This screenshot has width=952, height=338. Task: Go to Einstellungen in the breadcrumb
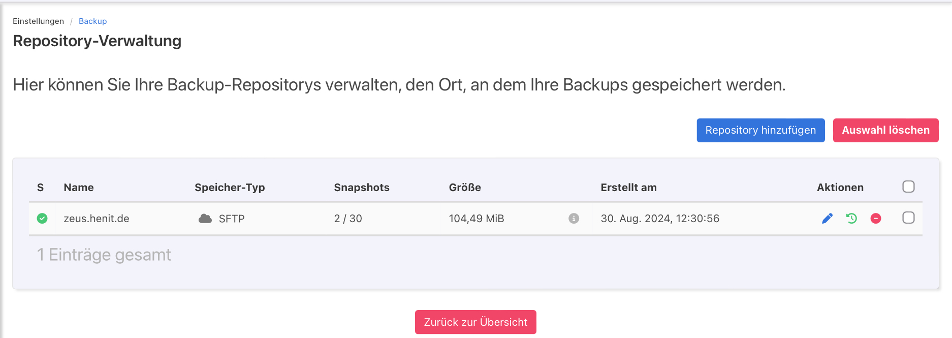[38, 21]
